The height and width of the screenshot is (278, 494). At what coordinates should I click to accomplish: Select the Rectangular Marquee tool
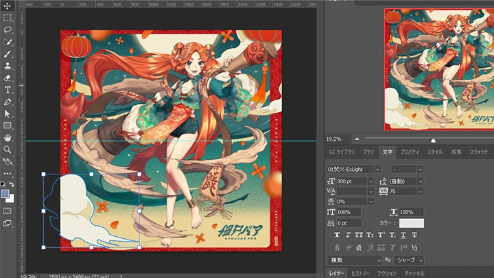tap(8, 19)
